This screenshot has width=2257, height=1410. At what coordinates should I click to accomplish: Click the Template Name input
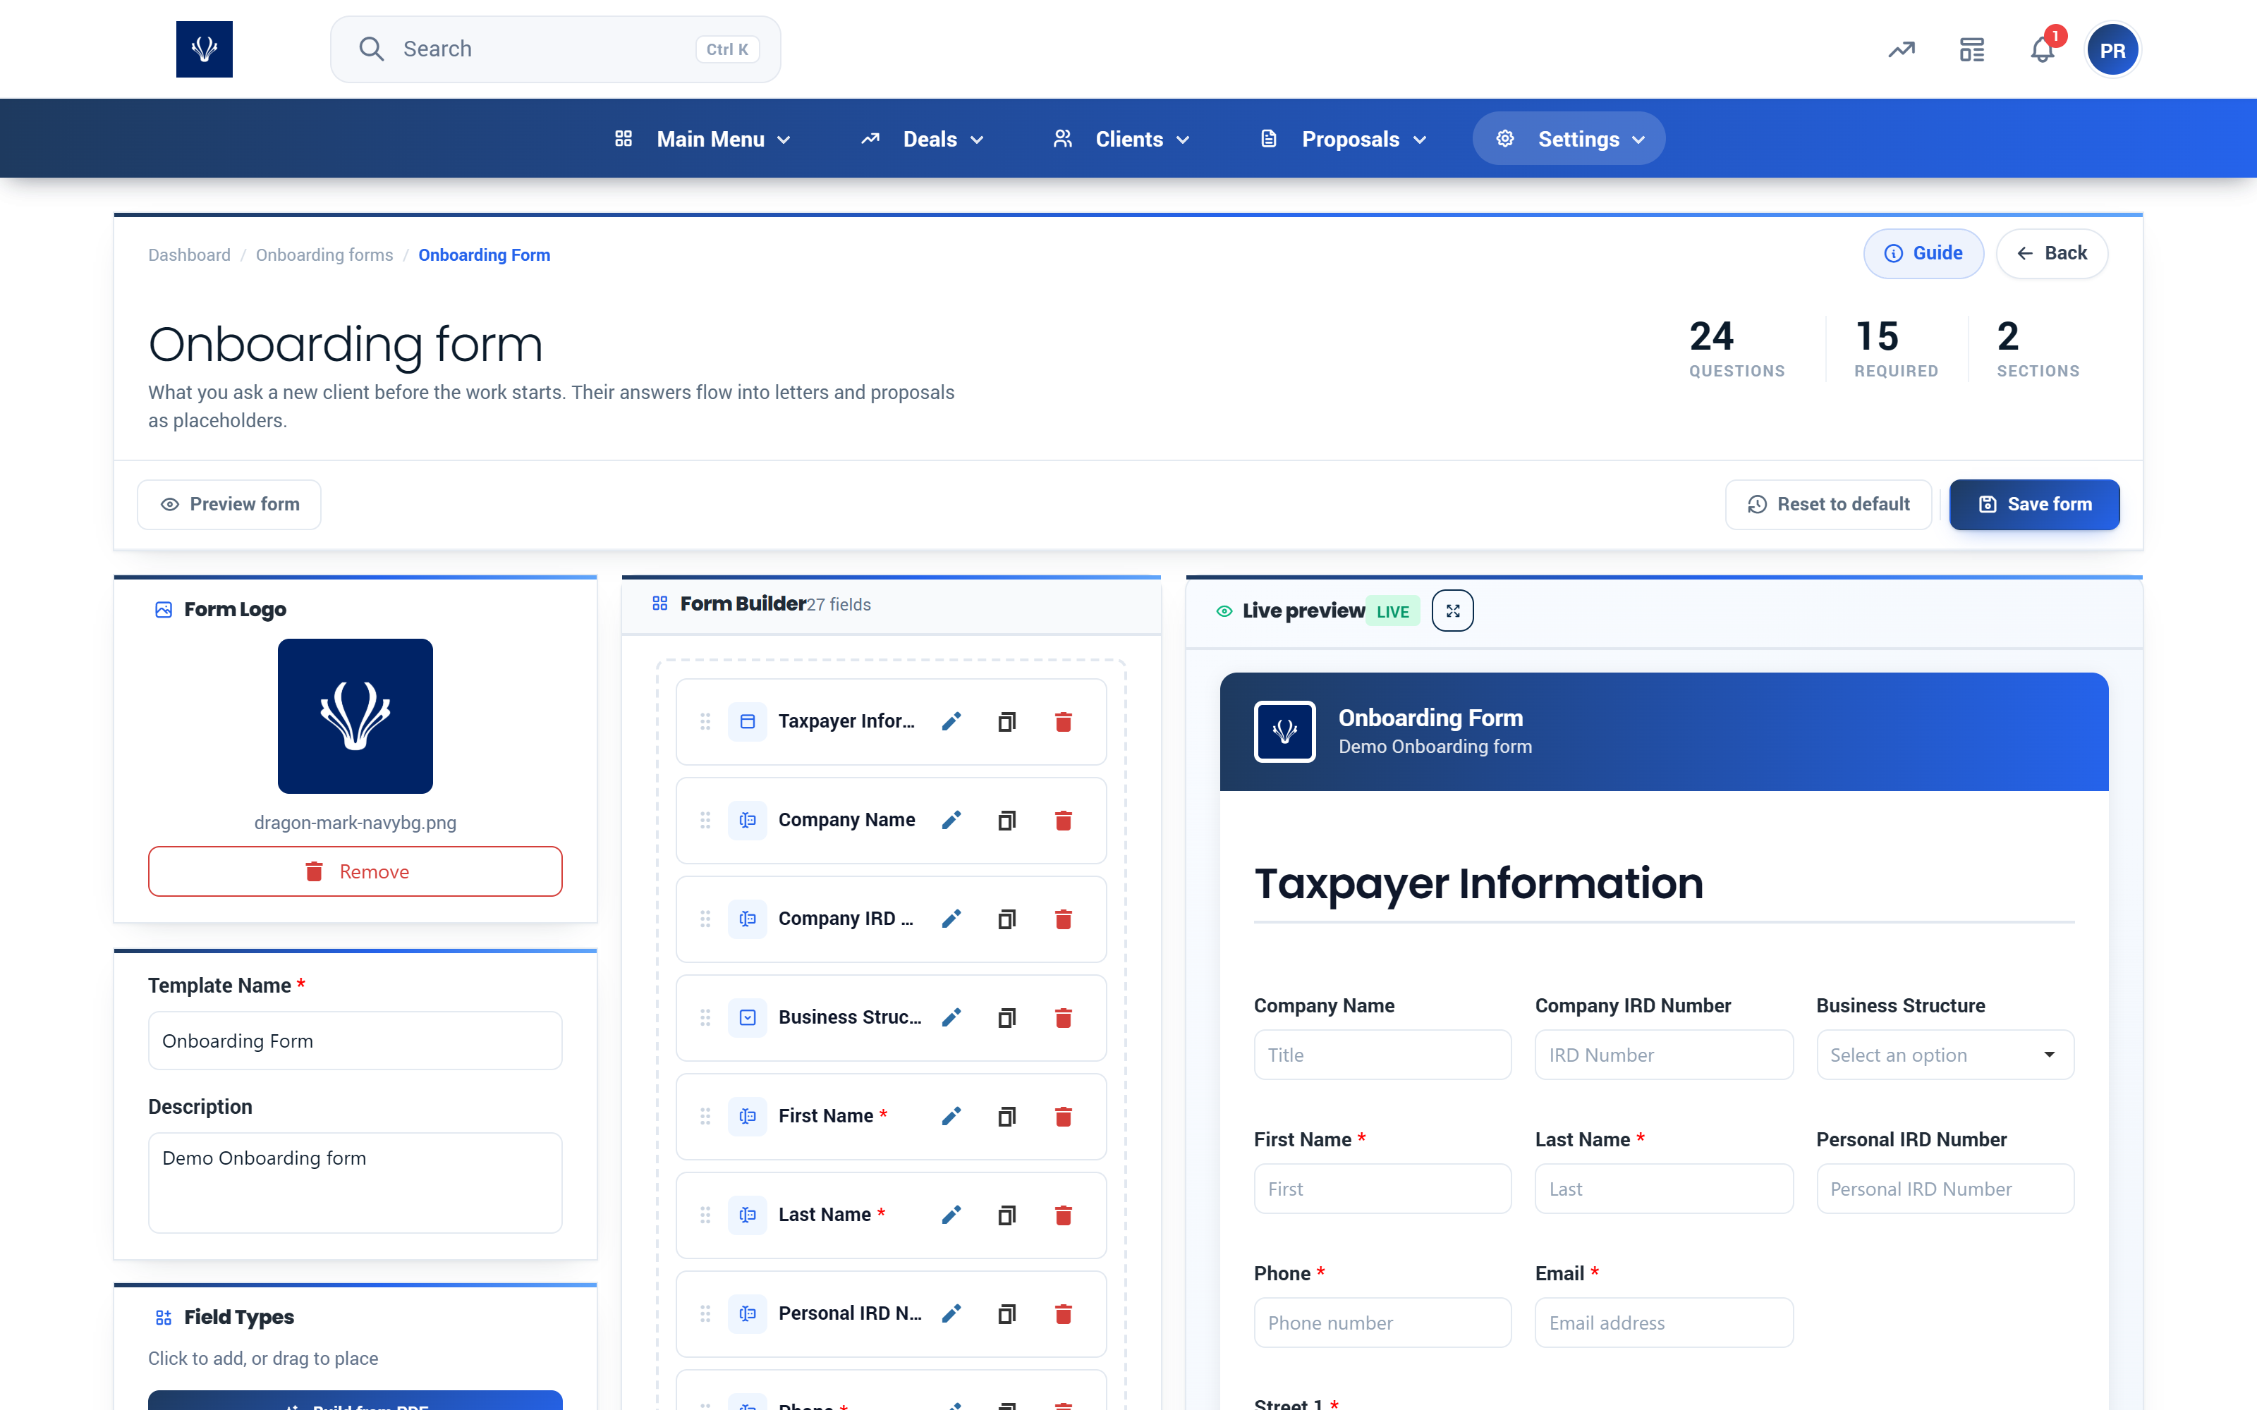tap(355, 1041)
